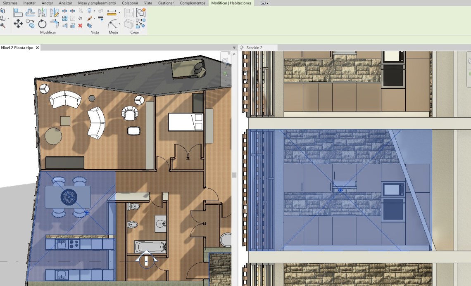The width and height of the screenshot is (471, 286).
Task: Click the red Delete X icon
Action: pos(80,26)
